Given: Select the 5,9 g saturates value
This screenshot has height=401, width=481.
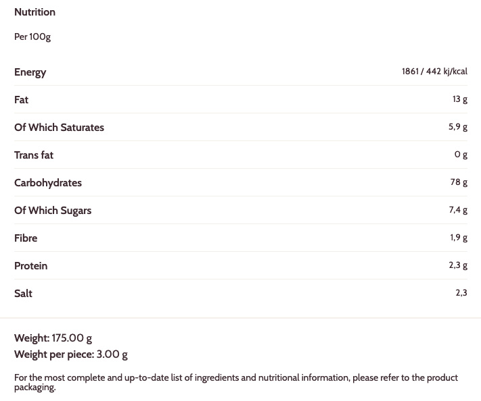Looking at the screenshot, I should coord(457,127).
